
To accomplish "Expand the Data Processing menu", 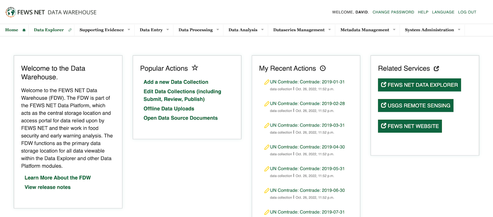I will pos(198,30).
